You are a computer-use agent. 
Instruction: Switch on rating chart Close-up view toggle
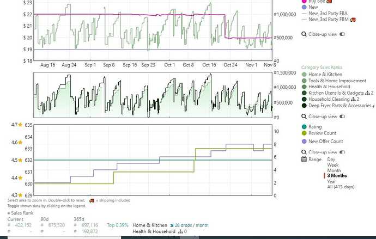[x=342, y=152]
